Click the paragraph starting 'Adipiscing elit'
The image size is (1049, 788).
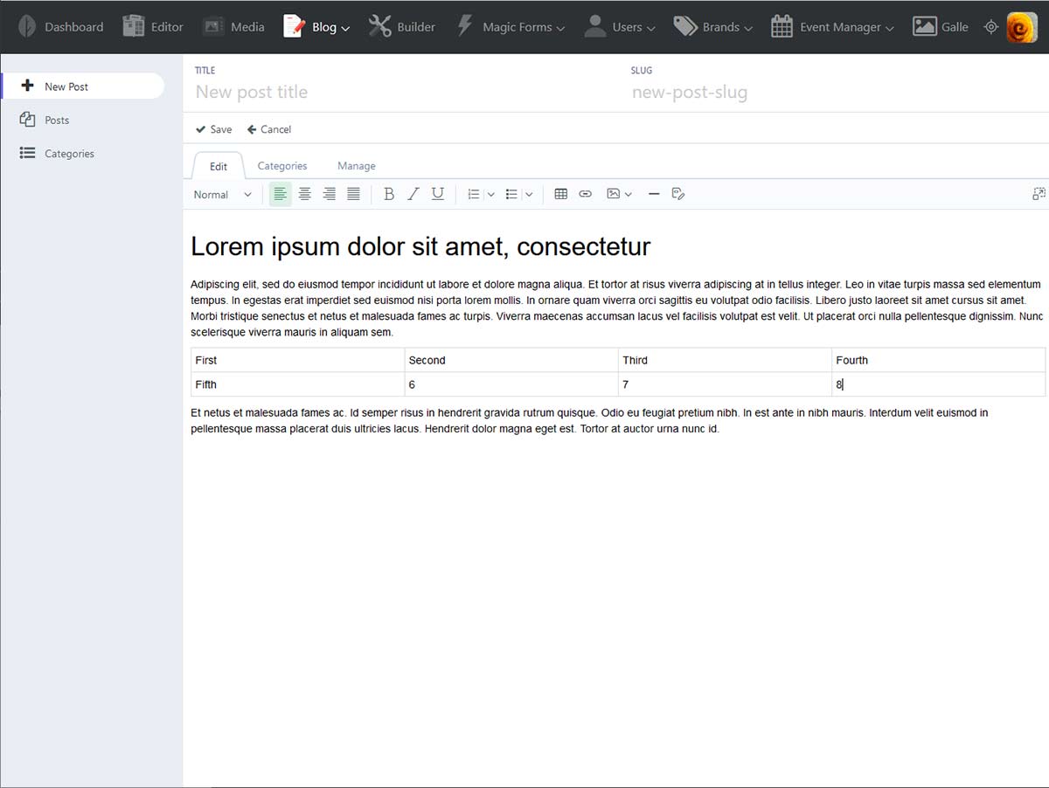[x=617, y=308]
